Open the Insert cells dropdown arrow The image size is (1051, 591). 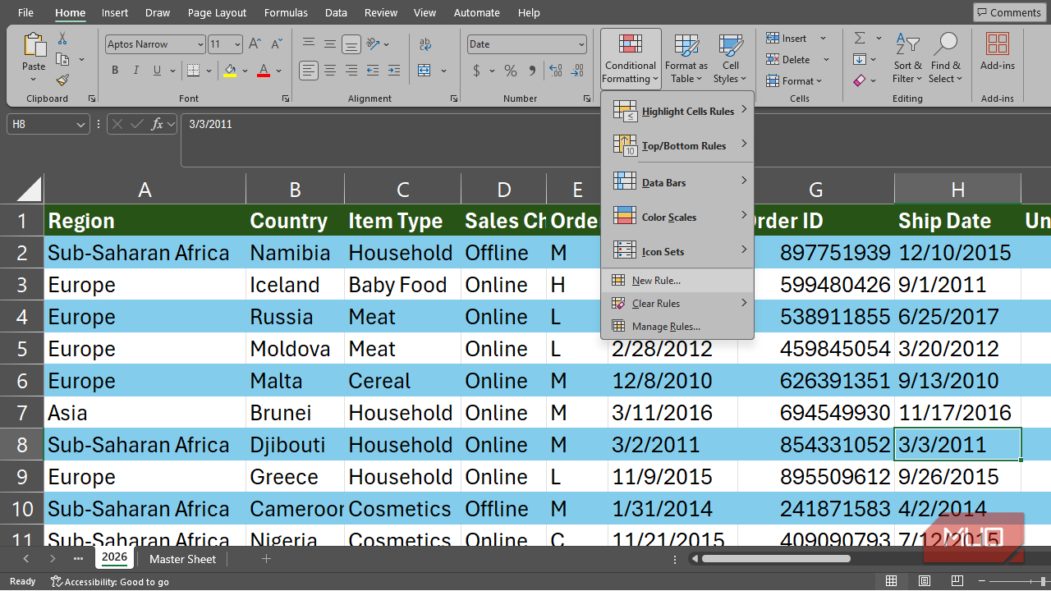(x=824, y=39)
